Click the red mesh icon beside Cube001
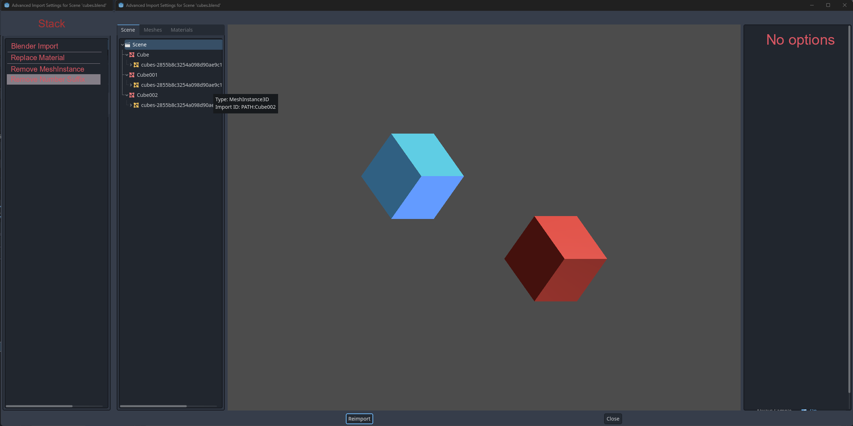Viewport: 853px width, 426px height. click(132, 75)
